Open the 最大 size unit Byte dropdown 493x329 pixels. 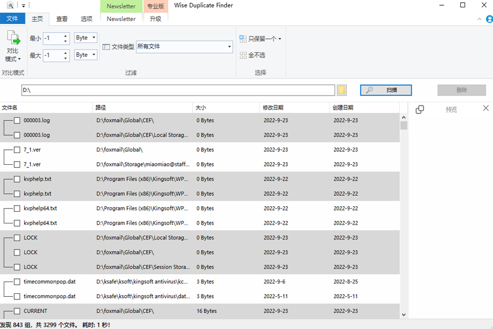point(86,55)
